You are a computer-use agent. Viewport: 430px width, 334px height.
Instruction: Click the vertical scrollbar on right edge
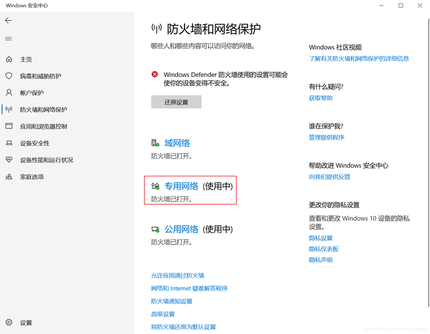(428, 163)
